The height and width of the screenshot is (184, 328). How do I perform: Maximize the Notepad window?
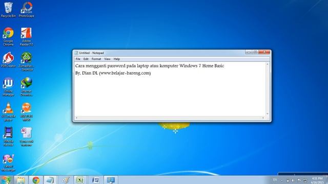pyautogui.click(x=255, y=52)
